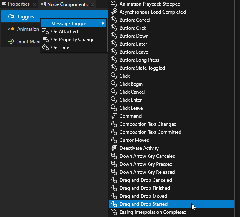
Task: Click the Click Begin trigger icon
Action: pyautogui.click(x=114, y=84)
